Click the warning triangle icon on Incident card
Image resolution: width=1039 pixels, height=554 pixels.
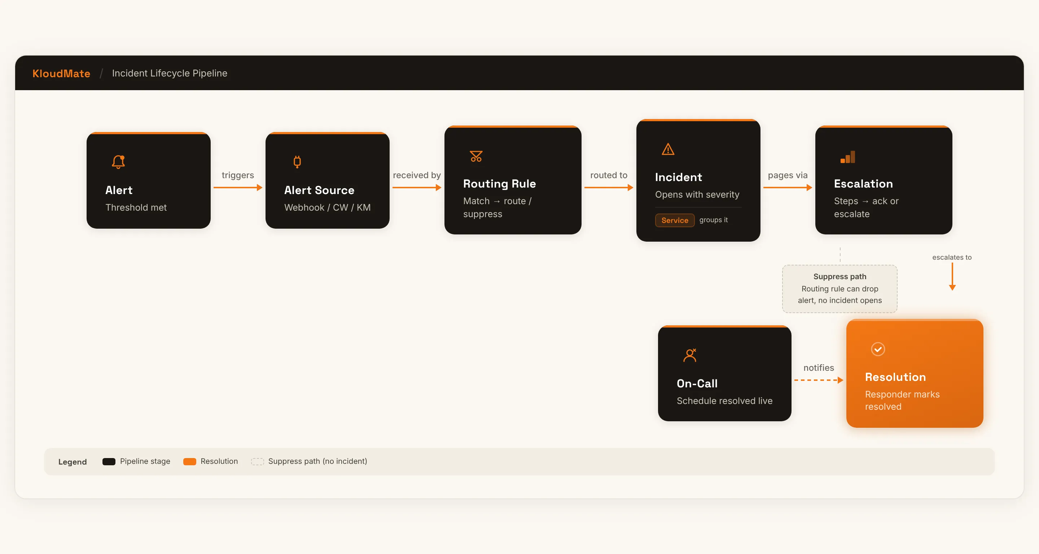coord(668,149)
